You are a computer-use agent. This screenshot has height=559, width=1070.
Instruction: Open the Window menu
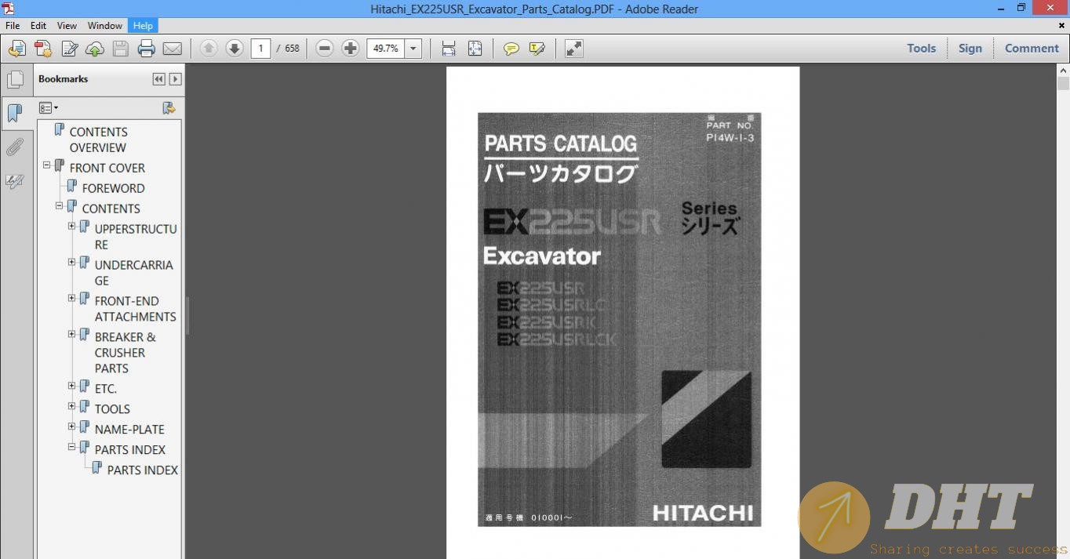(104, 26)
